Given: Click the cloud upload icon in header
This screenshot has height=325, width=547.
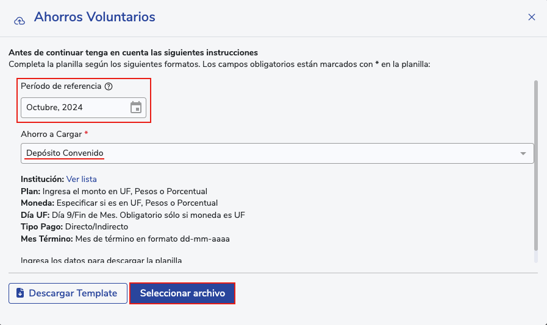Looking at the screenshot, I should coord(20,20).
